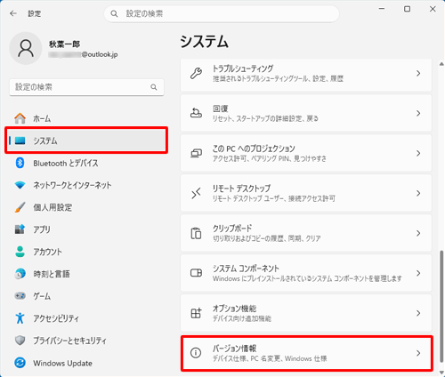445x377 pixels.
Task: Open アカウント settings category
Action: (x=86, y=252)
